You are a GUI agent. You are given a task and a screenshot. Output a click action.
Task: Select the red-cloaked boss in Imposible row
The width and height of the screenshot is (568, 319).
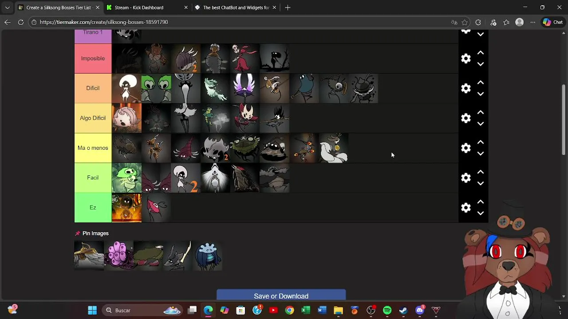click(245, 58)
